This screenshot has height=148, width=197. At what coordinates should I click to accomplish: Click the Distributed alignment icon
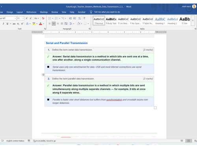point(66,24)
